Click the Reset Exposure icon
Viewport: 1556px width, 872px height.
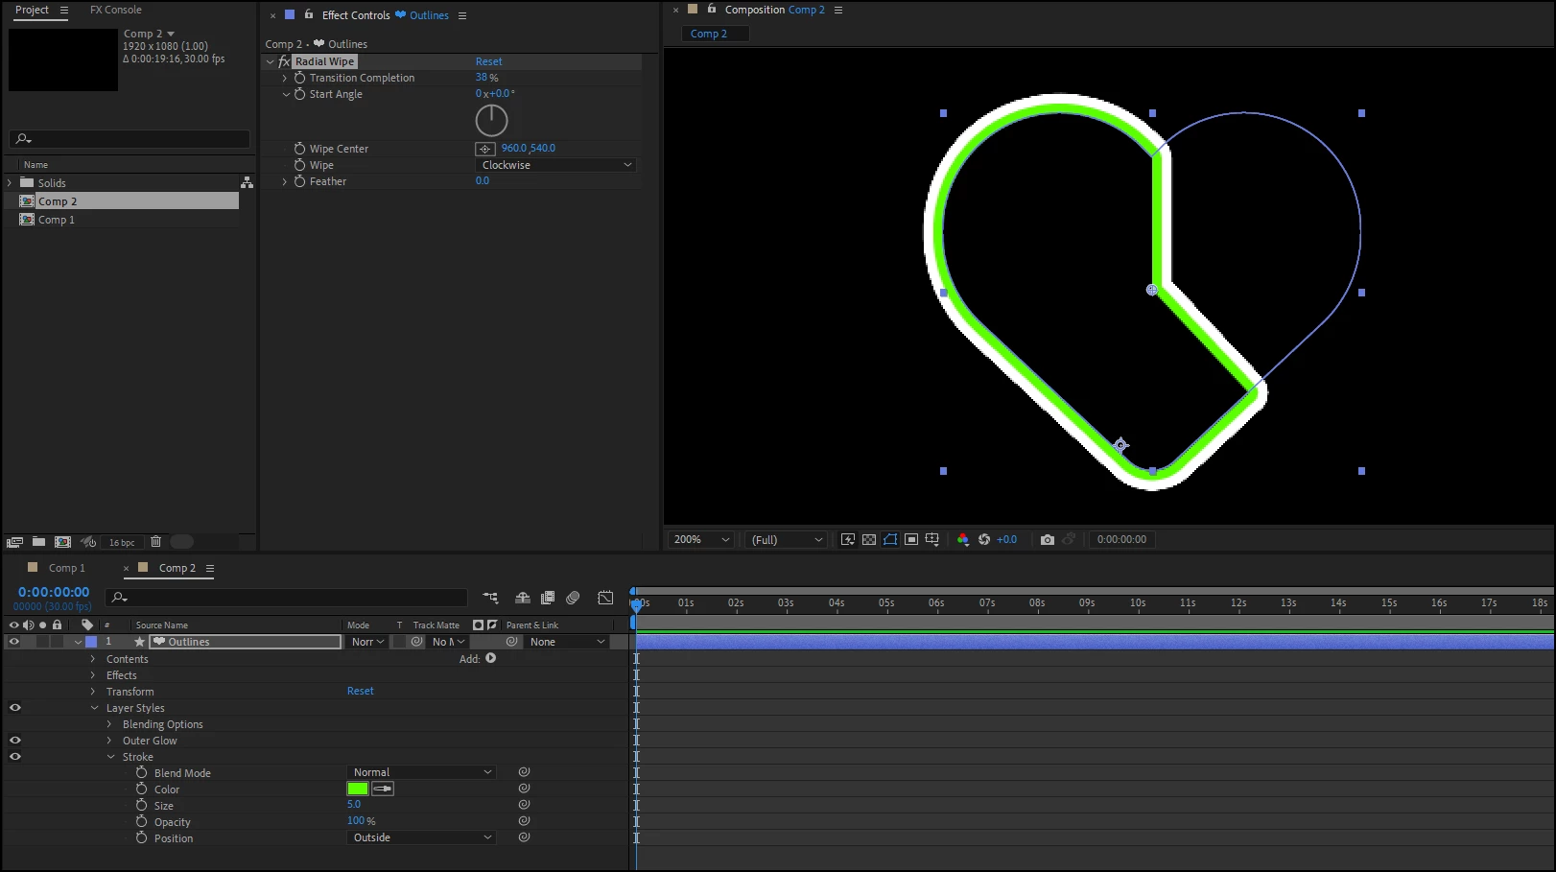coord(984,540)
